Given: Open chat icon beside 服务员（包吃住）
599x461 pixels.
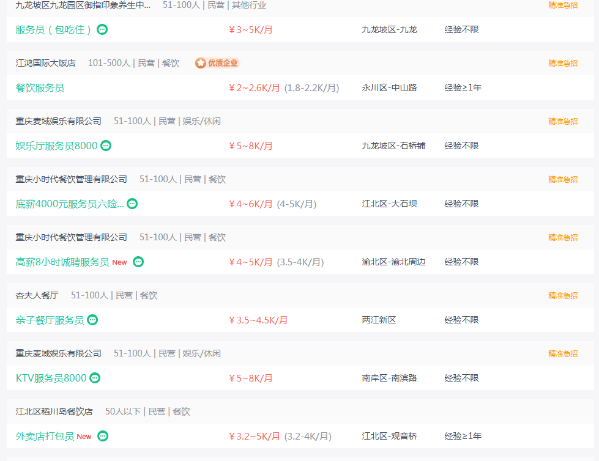Looking at the screenshot, I should click(x=102, y=29).
